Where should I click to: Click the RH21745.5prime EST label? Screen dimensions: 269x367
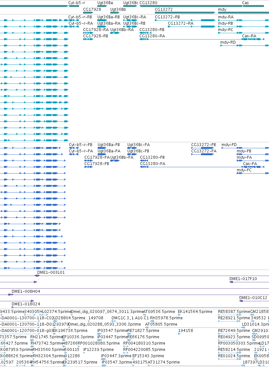pyautogui.click(x=46, y=337)
